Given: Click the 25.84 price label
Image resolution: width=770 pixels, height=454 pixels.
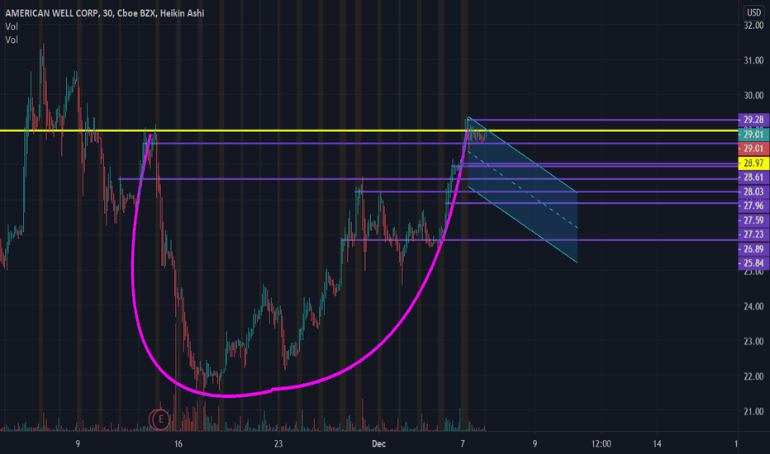Looking at the screenshot, I should pos(753,263).
